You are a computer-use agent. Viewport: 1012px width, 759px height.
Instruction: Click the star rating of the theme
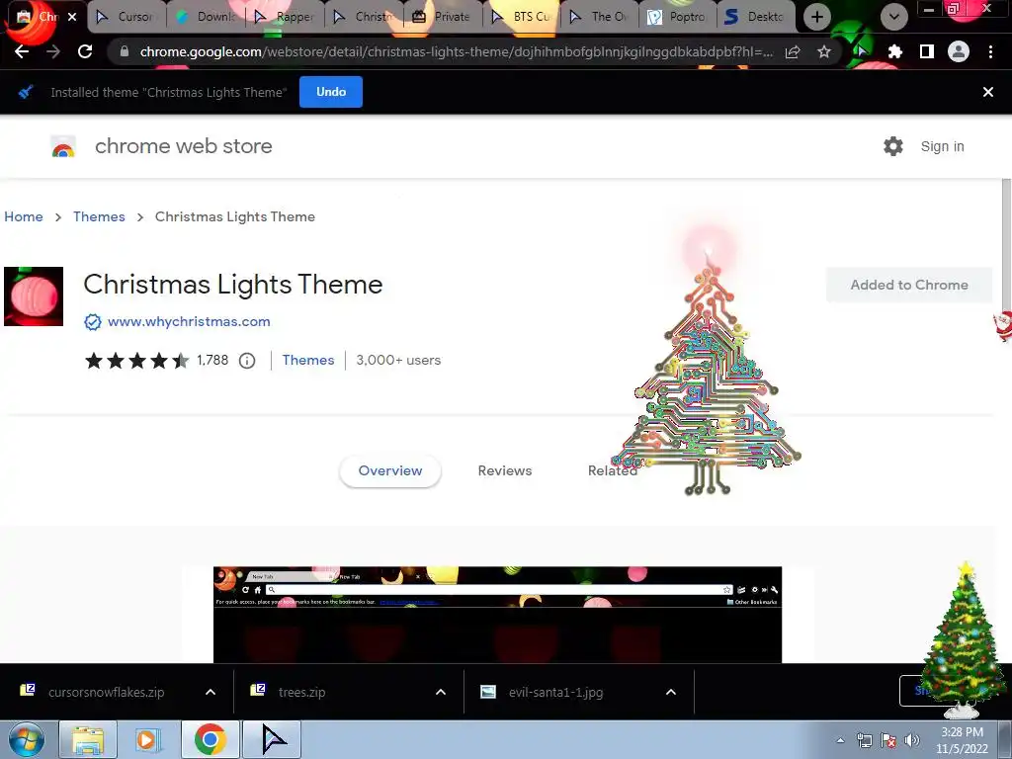(136, 360)
